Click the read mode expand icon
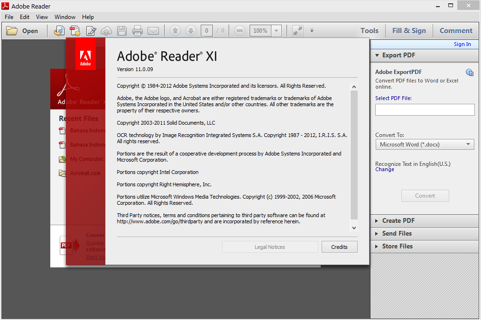 pyautogui.click(x=297, y=31)
